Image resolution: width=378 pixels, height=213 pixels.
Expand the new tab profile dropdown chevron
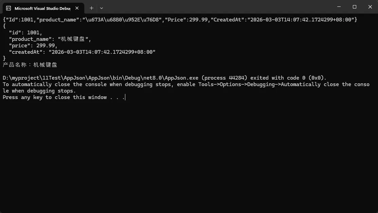tap(102, 8)
